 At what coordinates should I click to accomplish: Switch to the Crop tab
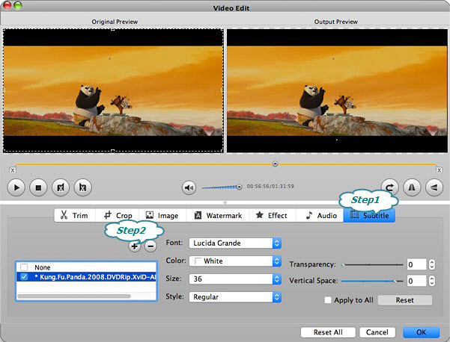pos(118,215)
